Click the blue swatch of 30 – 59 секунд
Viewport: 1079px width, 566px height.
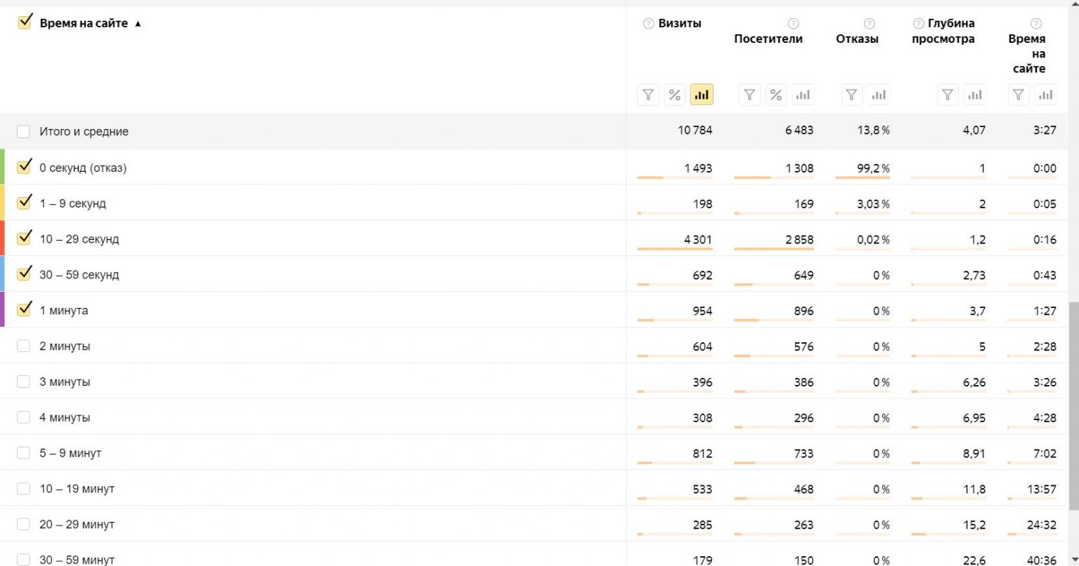pyautogui.click(x=2, y=274)
